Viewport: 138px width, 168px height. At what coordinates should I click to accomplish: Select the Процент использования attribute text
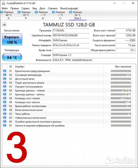click(x=29, y=86)
